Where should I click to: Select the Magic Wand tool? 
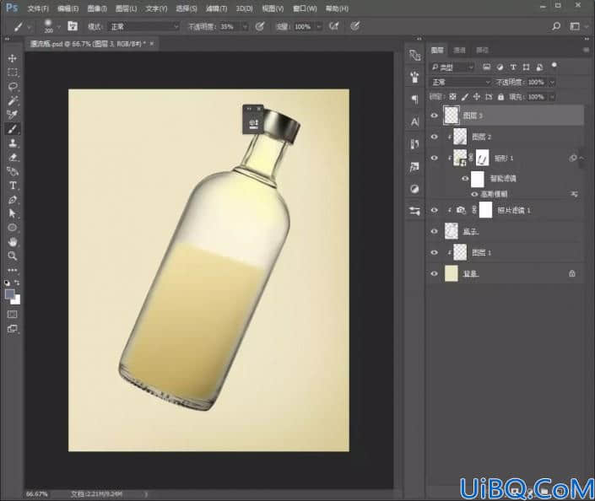pos(12,100)
